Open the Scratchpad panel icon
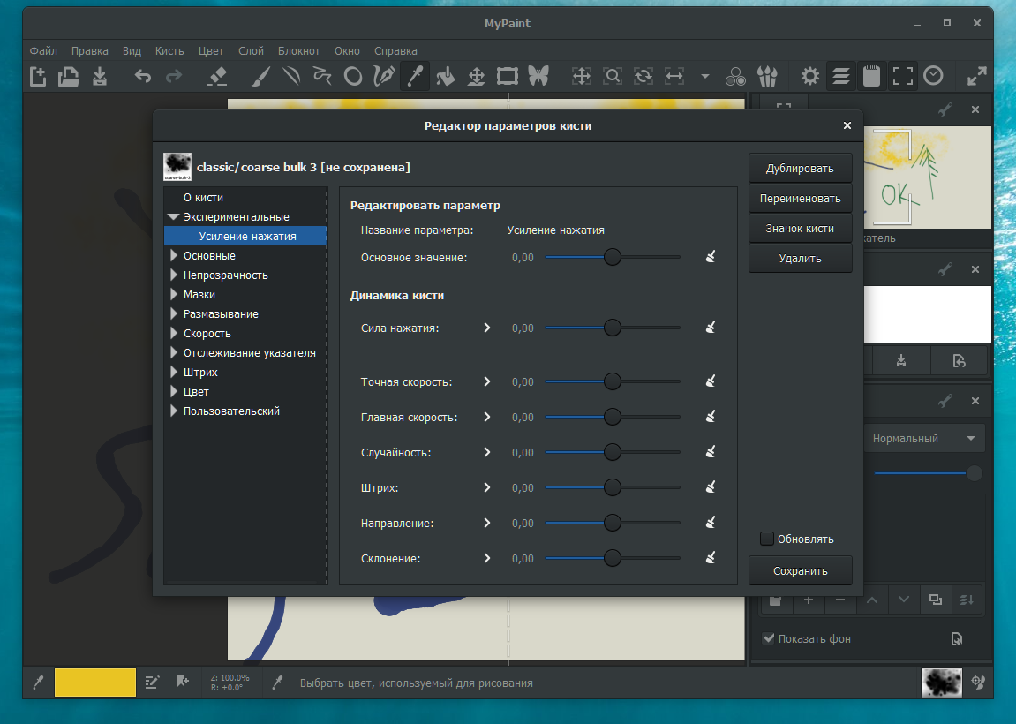The height and width of the screenshot is (724, 1016). pos(871,77)
